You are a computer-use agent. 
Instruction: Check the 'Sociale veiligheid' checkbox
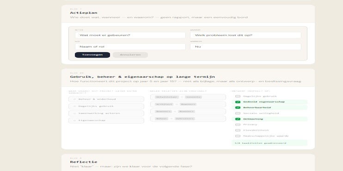coord(238,113)
